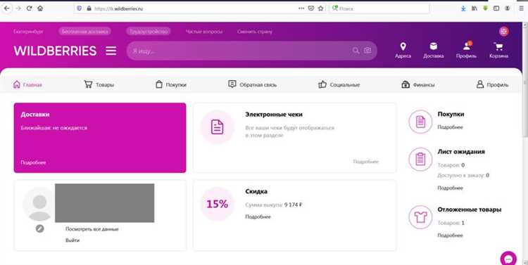Open the chat bubble support icon
Screen dimensions: 528x265
508,259
